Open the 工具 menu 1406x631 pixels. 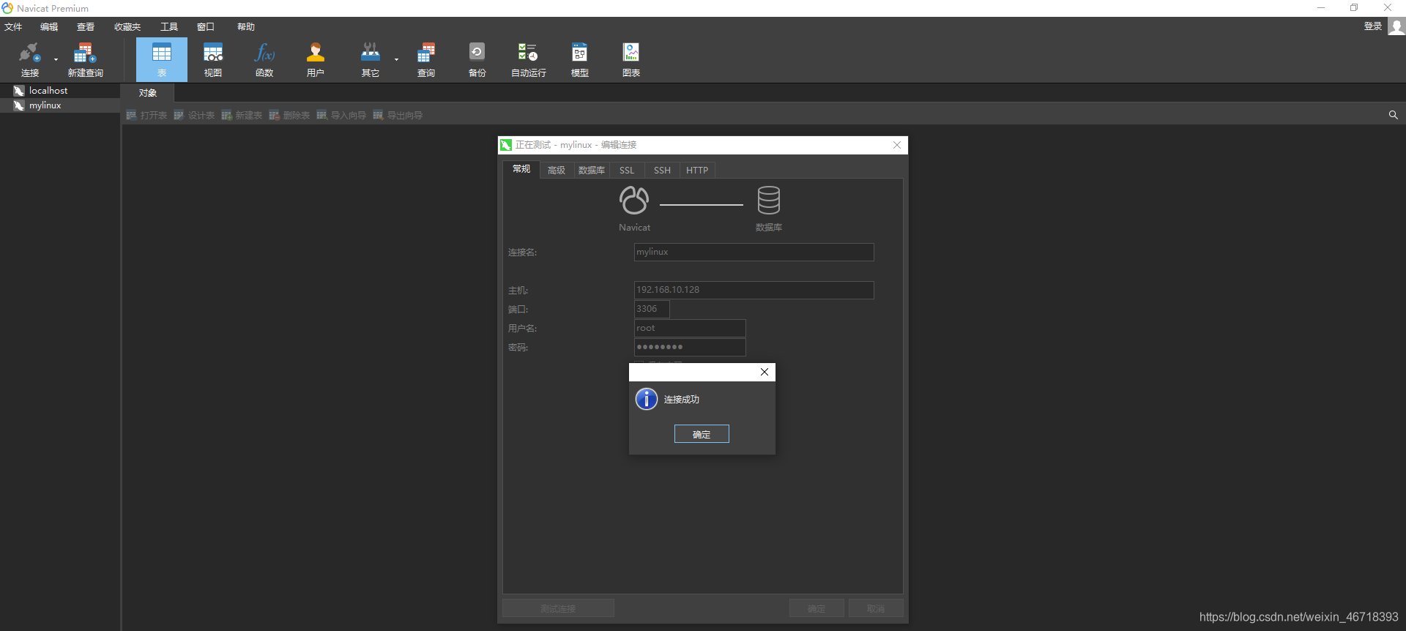pyautogui.click(x=169, y=27)
